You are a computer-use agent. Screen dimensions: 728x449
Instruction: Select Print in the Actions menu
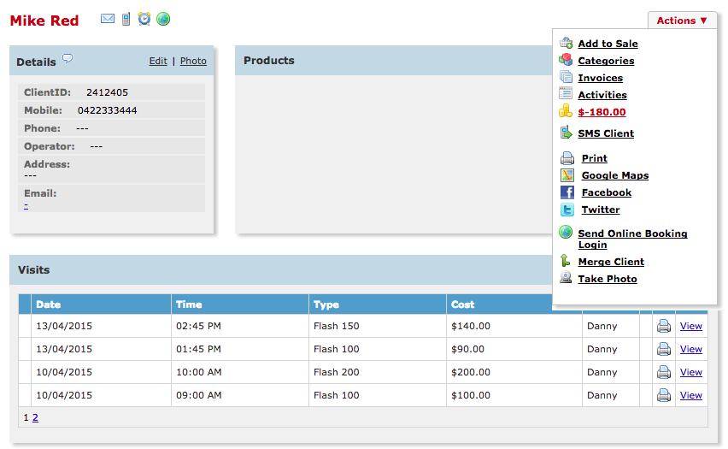595,158
